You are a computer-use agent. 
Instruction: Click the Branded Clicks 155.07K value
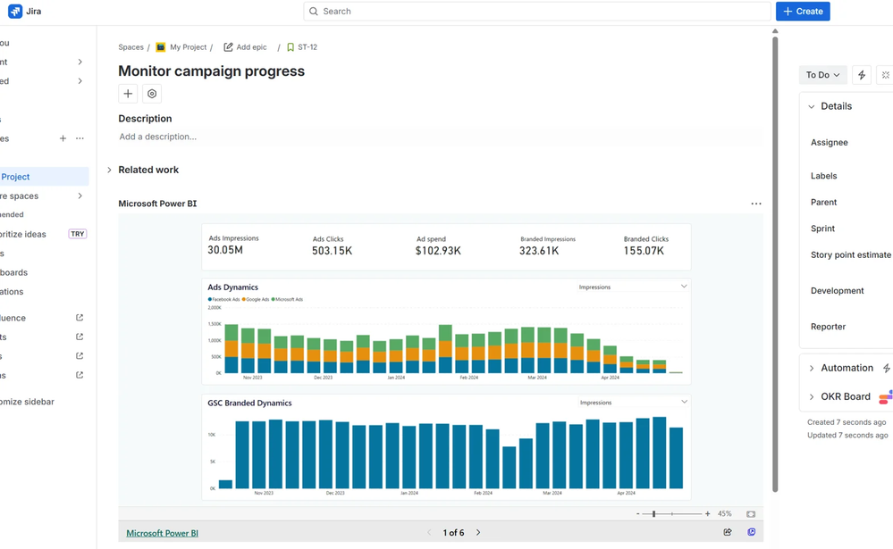pos(644,251)
